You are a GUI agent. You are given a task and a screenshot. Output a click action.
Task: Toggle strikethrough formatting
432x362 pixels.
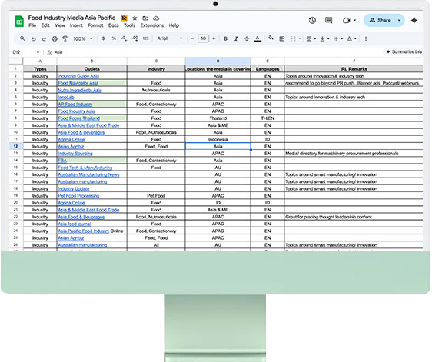pos(247,39)
